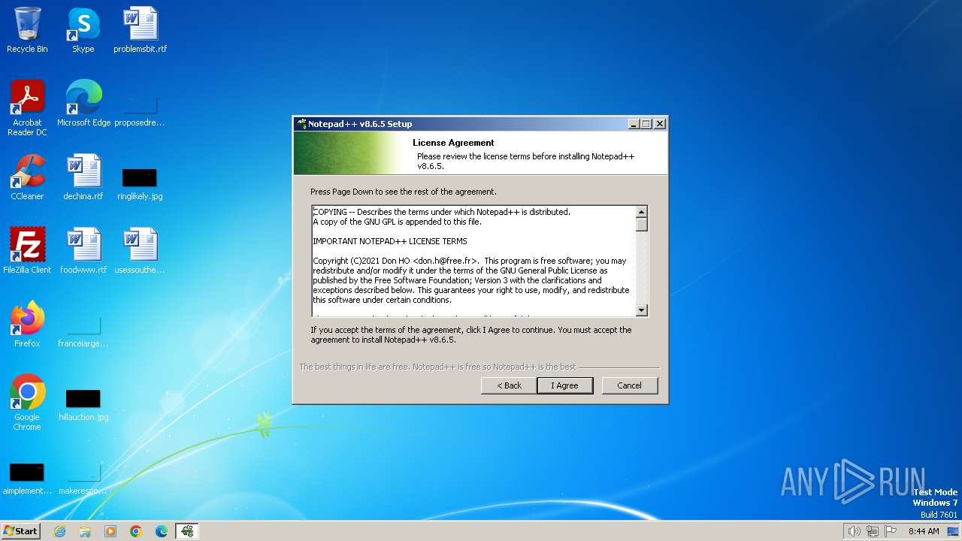Viewport: 962px width, 541px height.
Task: Click the 'IMPORTANT NOTEPAD++ LICENSE TERMS' line
Action: (390, 241)
